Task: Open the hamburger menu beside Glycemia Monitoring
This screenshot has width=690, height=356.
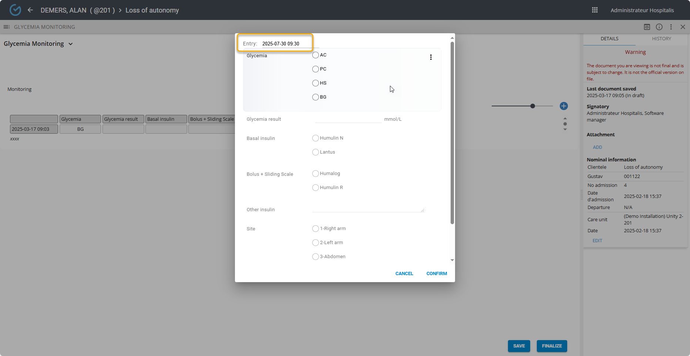Action: tap(6, 27)
